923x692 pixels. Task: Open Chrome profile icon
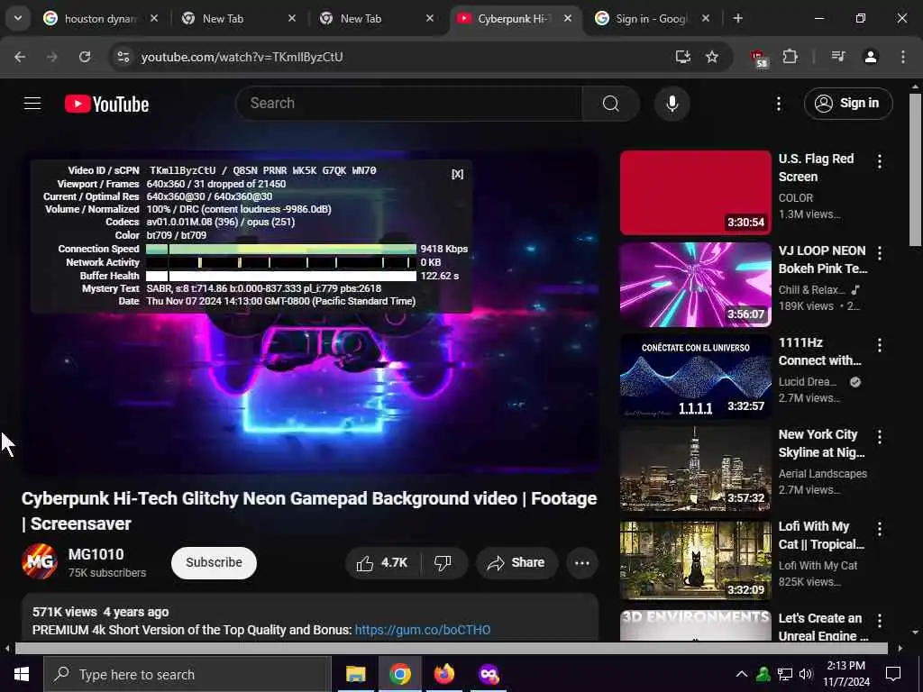(x=871, y=57)
